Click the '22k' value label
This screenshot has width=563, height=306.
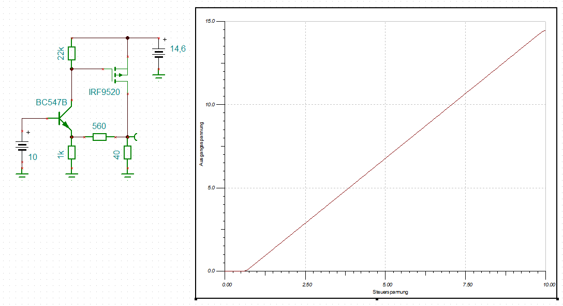click(61, 53)
